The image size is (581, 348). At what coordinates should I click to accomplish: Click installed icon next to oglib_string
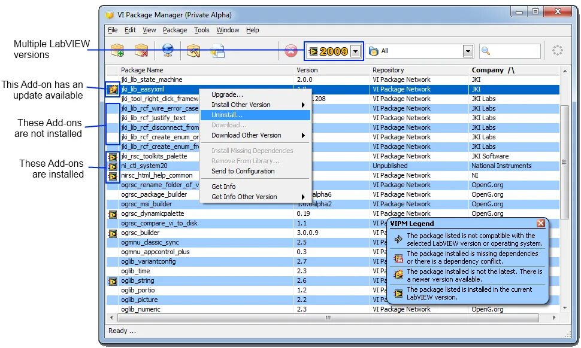click(113, 282)
